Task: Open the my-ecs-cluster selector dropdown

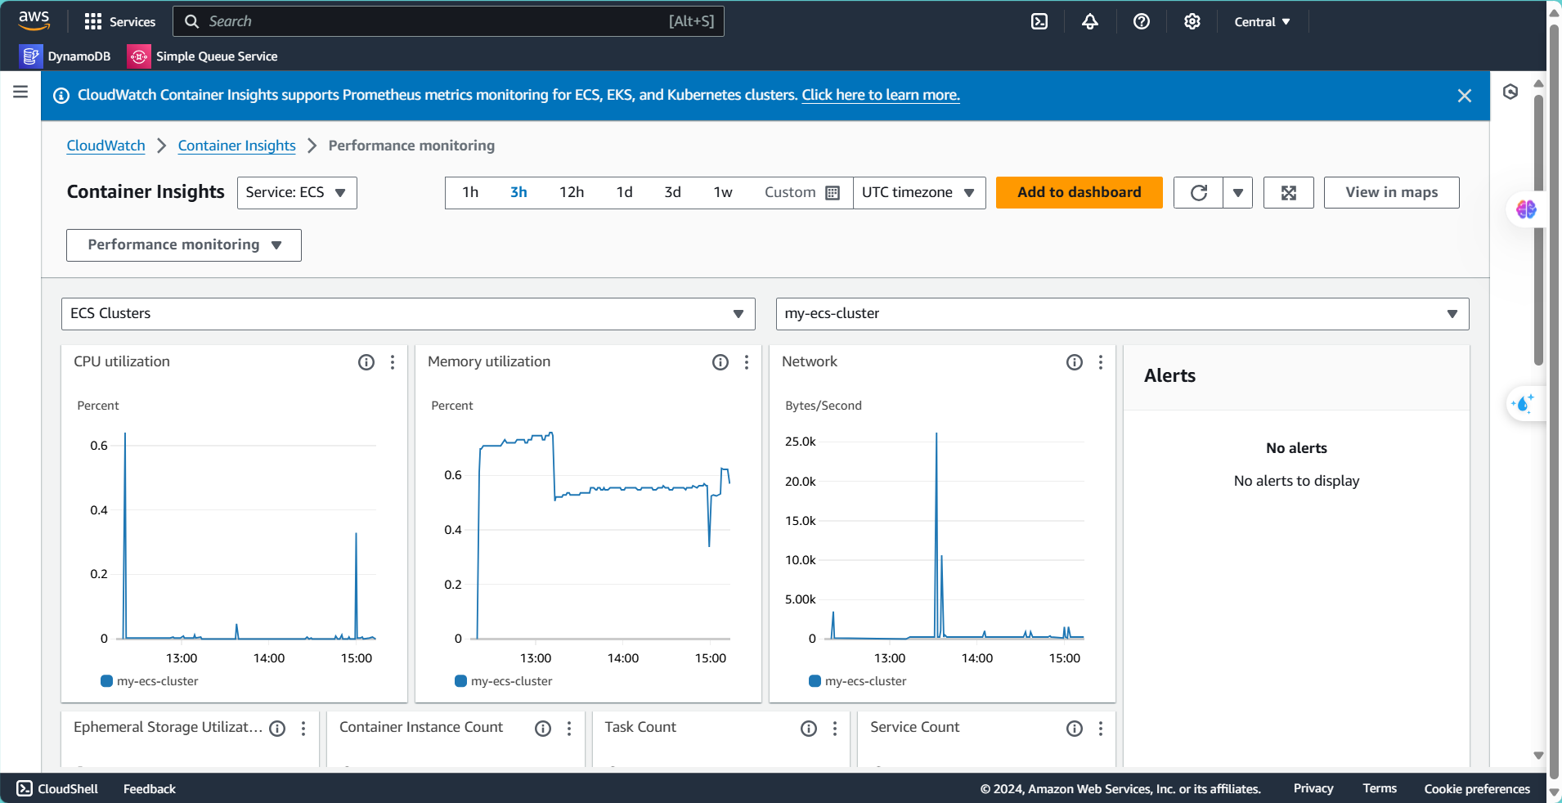Action: pos(1122,314)
